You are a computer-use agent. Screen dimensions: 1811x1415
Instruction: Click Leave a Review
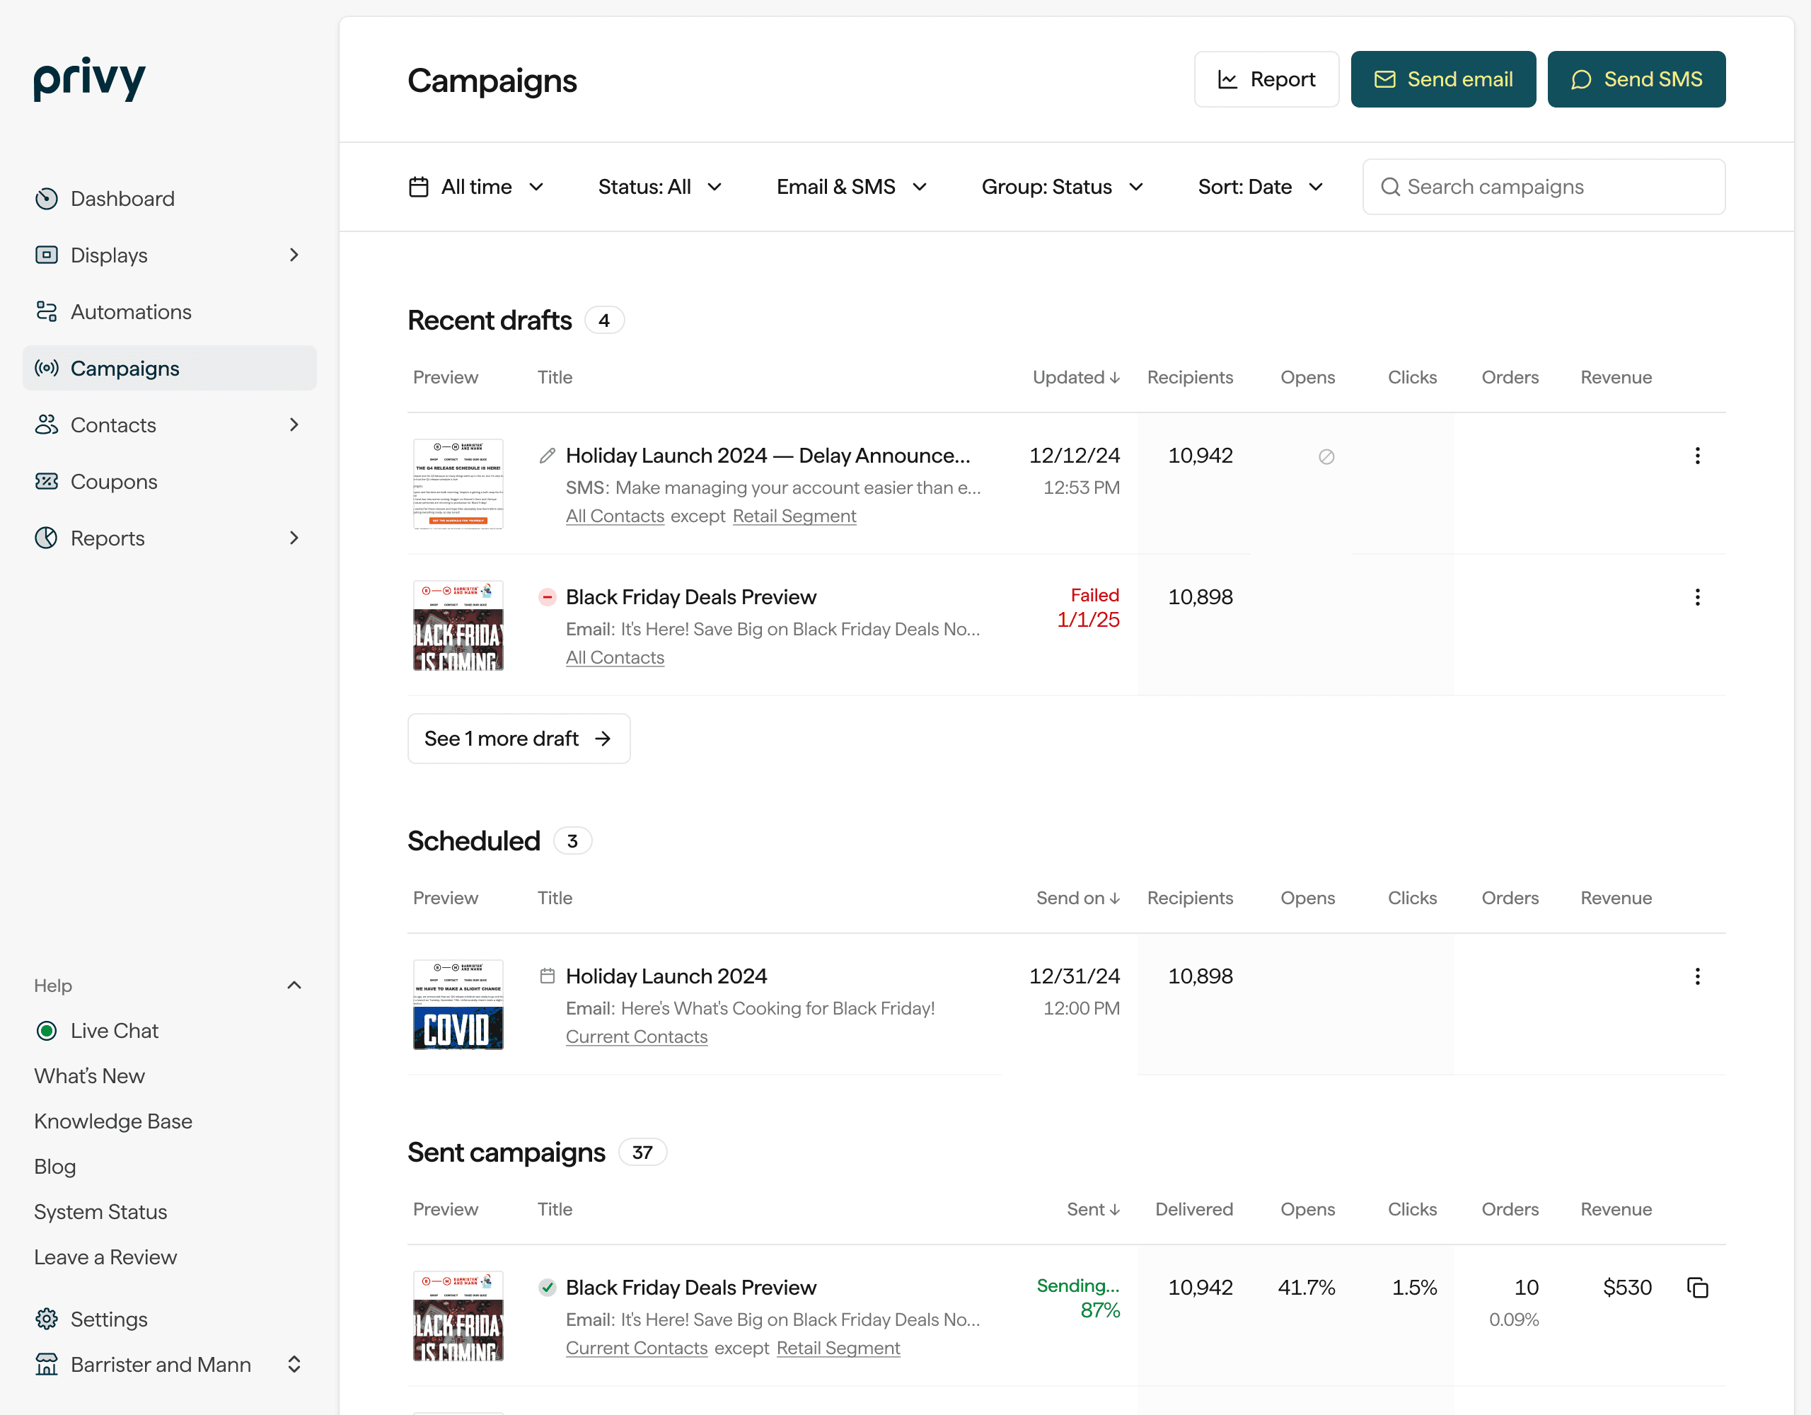[105, 1257]
